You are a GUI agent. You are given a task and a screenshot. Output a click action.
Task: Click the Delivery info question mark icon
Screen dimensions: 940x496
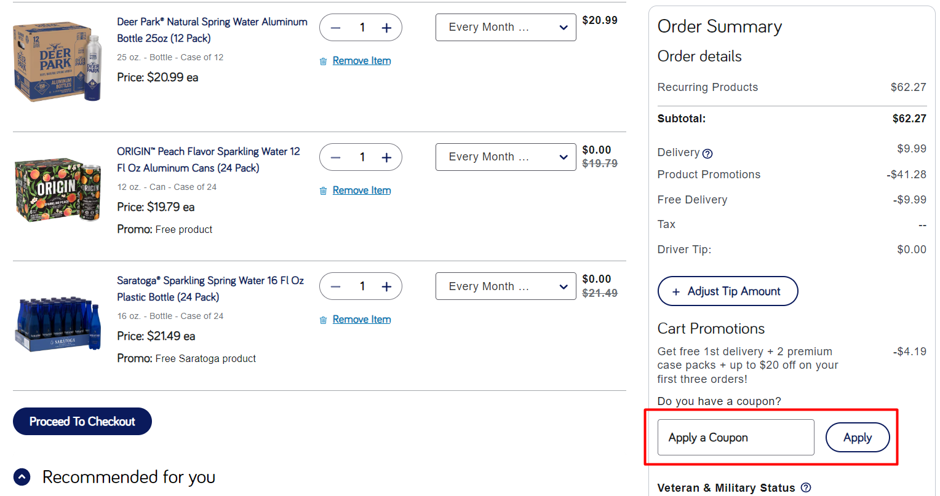pos(707,154)
